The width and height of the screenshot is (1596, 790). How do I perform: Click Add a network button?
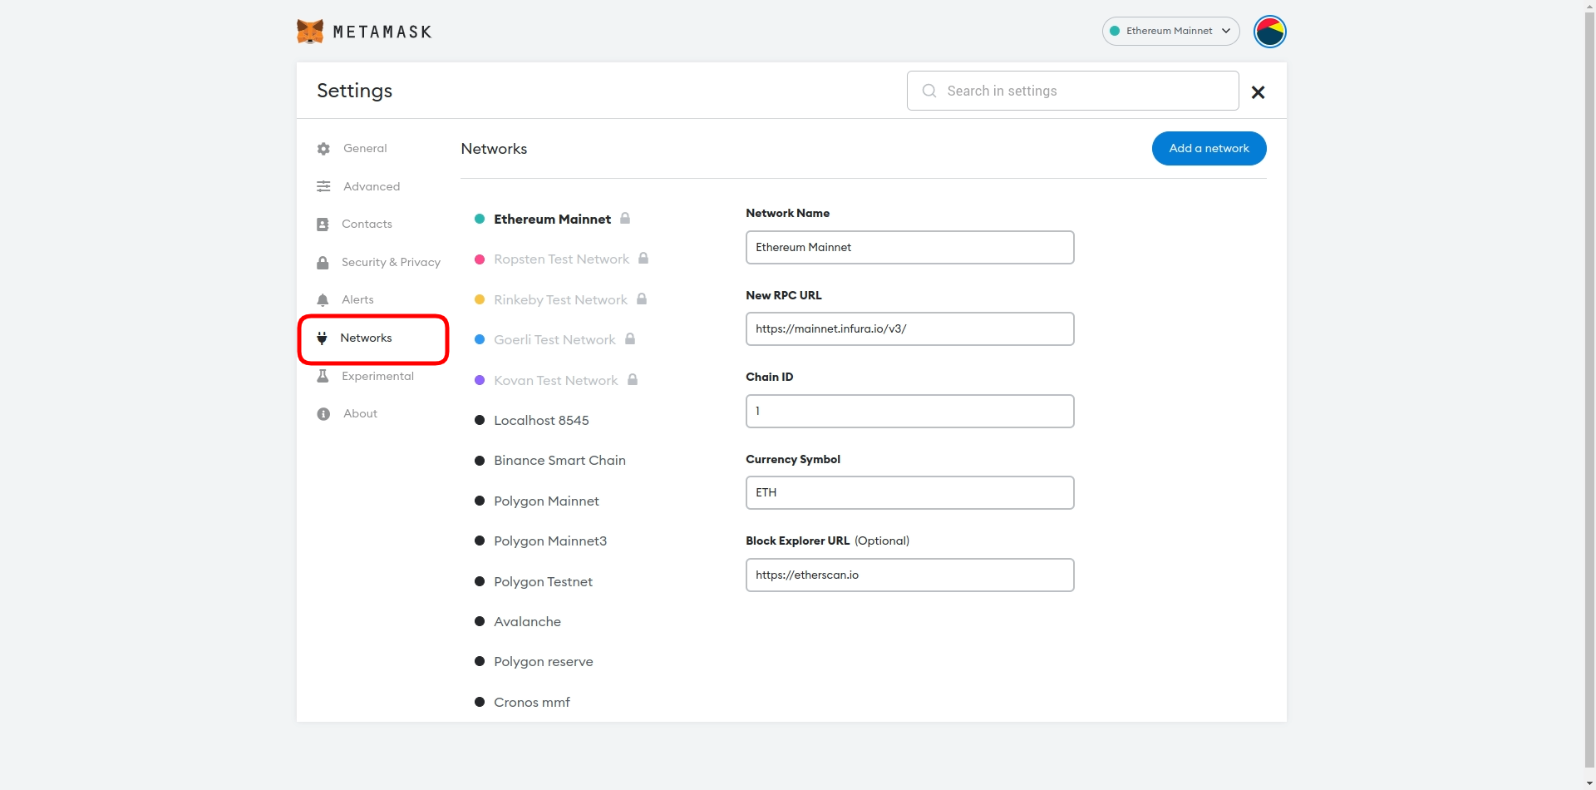click(1209, 148)
